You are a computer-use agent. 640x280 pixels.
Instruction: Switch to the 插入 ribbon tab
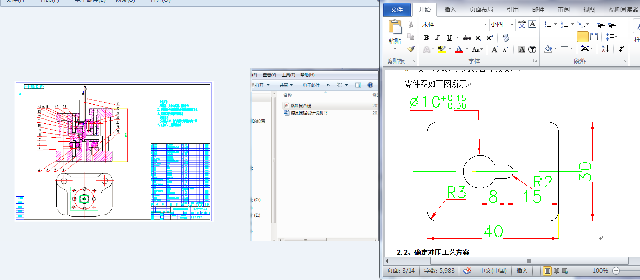(x=450, y=9)
